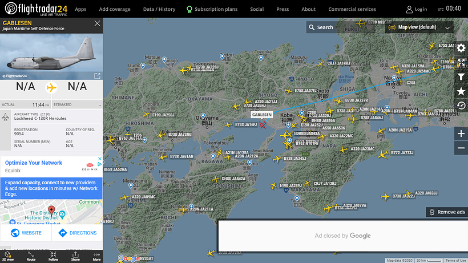Open the Add coverage menu

pyautogui.click(x=115, y=9)
